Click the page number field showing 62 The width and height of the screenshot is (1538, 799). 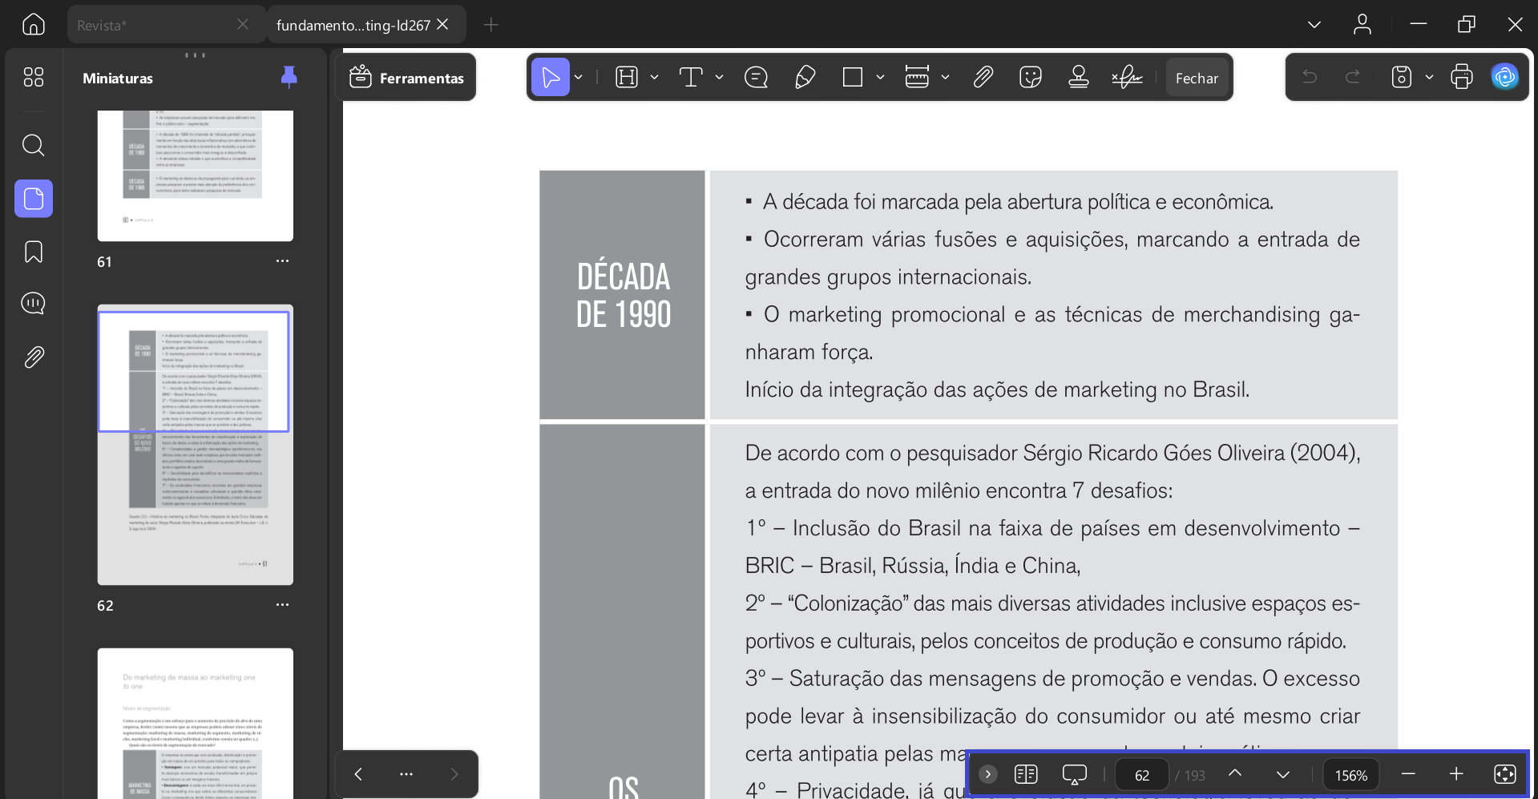point(1142,775)
